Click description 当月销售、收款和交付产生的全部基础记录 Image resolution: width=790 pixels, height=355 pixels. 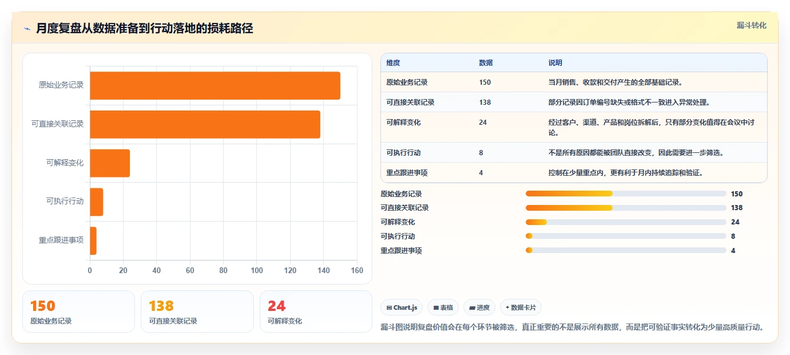point(615,82)
